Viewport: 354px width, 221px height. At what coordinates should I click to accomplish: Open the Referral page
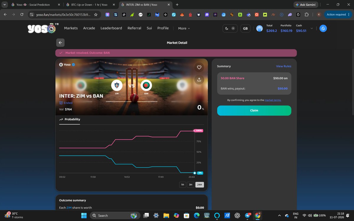pos(134,28)
